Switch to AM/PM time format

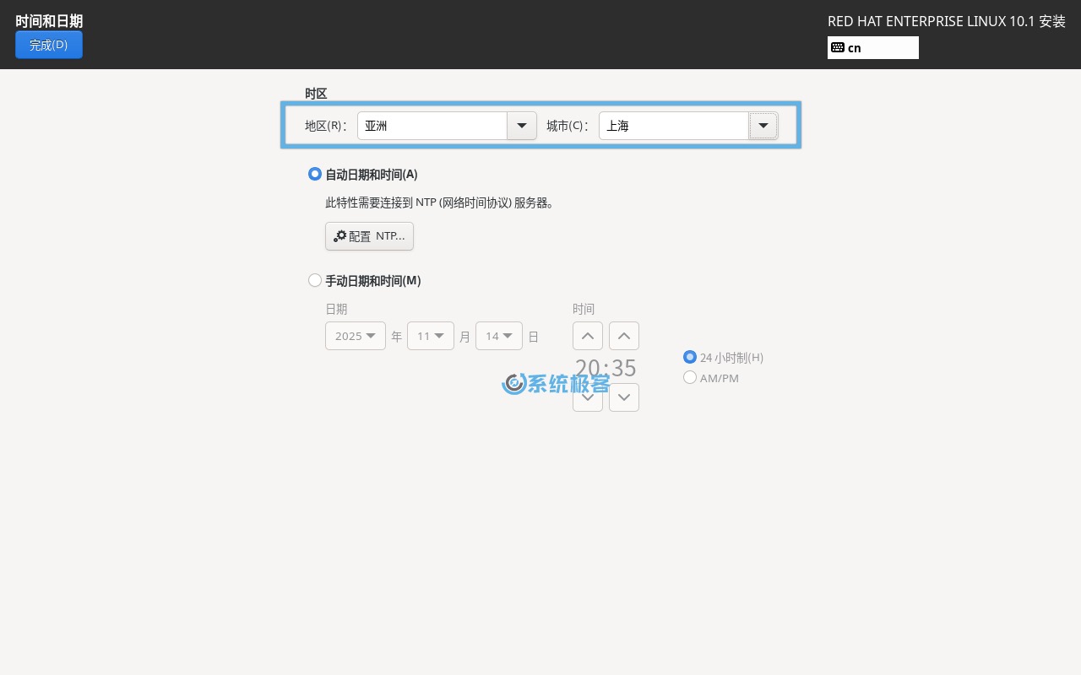[690, 377]
